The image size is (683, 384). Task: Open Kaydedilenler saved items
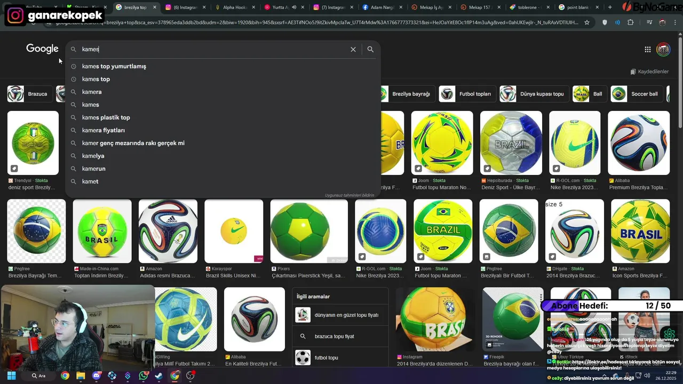(649, 71)
